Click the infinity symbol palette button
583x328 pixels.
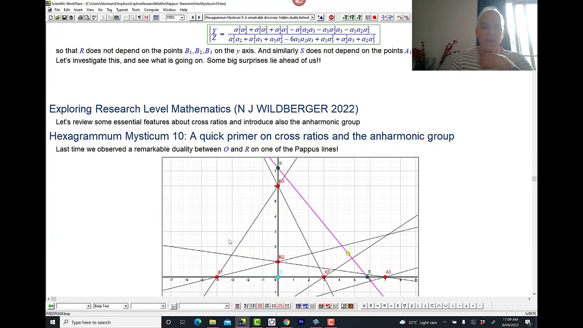[378, 306]
